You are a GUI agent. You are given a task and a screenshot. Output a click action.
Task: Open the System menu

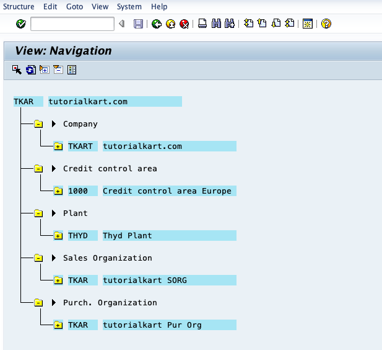(x=129, y=7)
